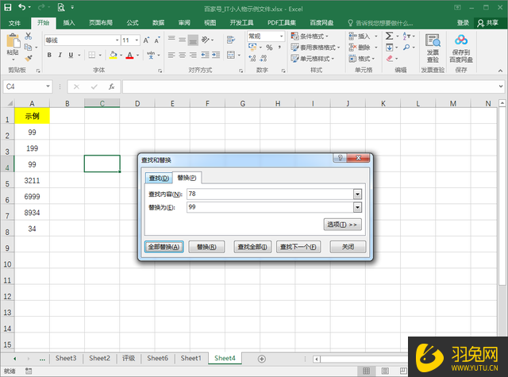
Task: Click the Close (关闭) button in dialog
Action: [348, 247]
